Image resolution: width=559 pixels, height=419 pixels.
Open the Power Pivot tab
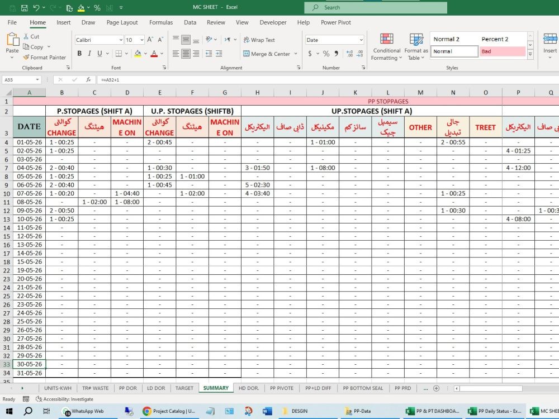[336, 22]
